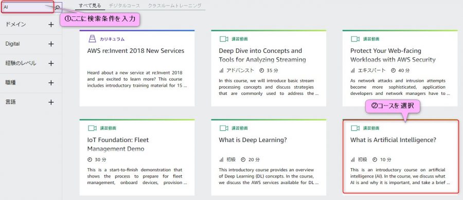Expand the 経験のレベル filter
Screen dimensions: 463x200
51,63
